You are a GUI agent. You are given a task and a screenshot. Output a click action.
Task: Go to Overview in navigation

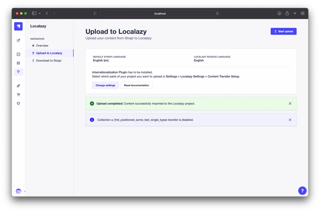point(42,46)
